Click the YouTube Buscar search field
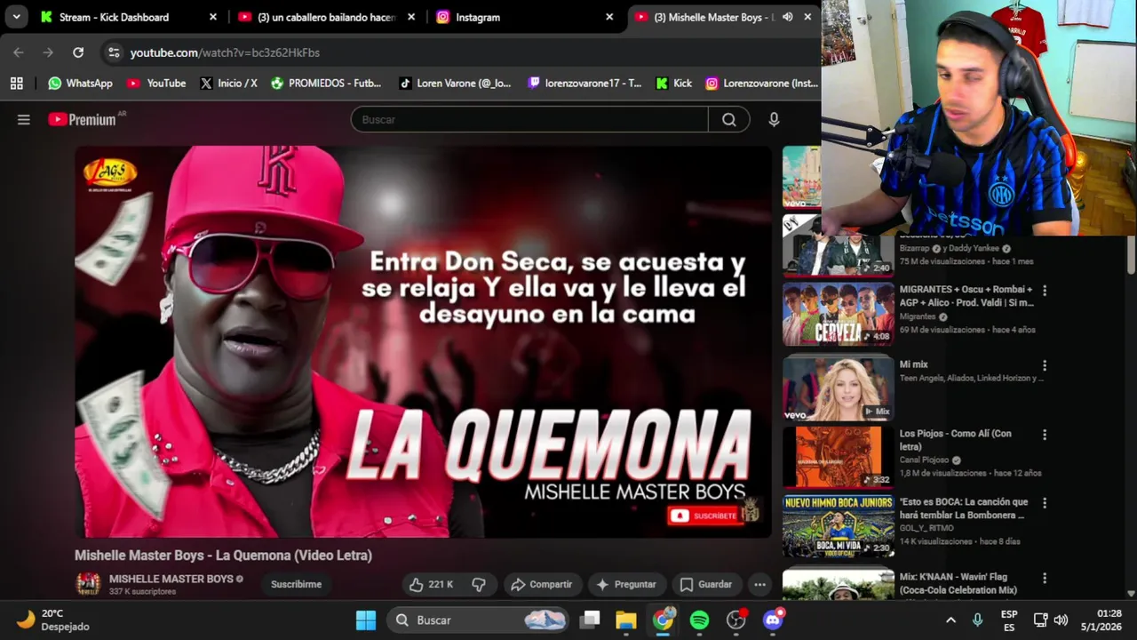Viewport: 1137px width, 640px height. [529, 119]
